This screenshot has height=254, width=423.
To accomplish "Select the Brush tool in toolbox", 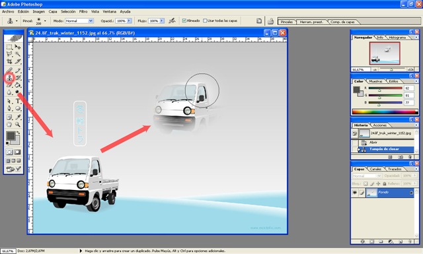I will click(18, 71).
